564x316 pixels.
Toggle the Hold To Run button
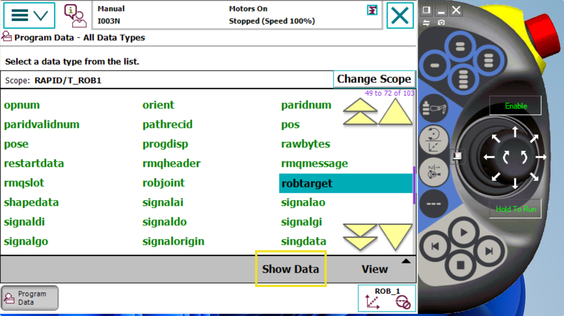(x=515, y=209)
